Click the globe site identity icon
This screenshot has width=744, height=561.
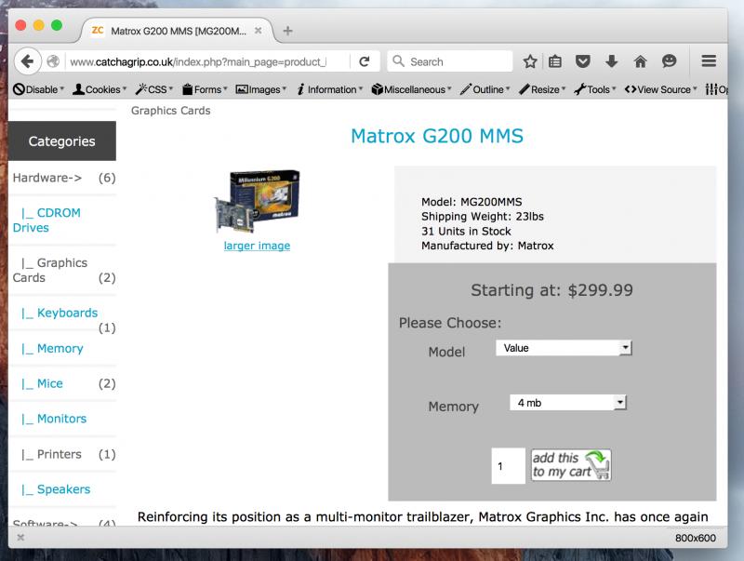point(53,61)
